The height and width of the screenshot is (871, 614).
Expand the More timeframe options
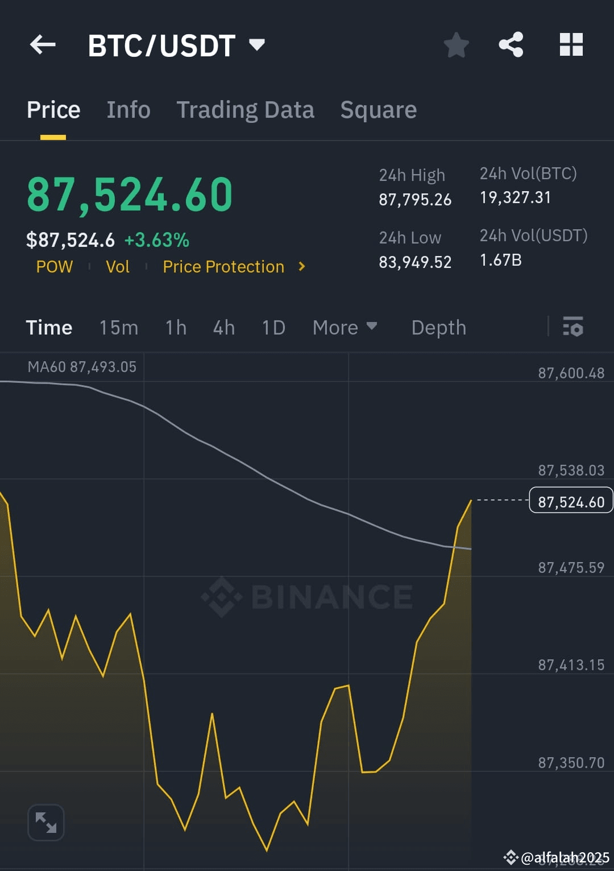click(x=345, y=327)
